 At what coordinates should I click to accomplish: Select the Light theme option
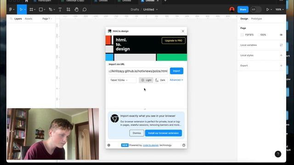(x=146, y=80)
